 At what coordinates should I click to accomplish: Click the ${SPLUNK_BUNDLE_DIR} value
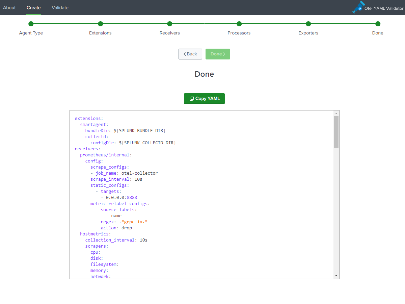[x=140, y=131]
